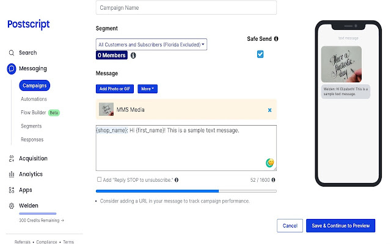Screen dimensions: 391x244
Task: Enable "Reply STOP to unsubscribe" checkbox
Action: tap(100, 179)
